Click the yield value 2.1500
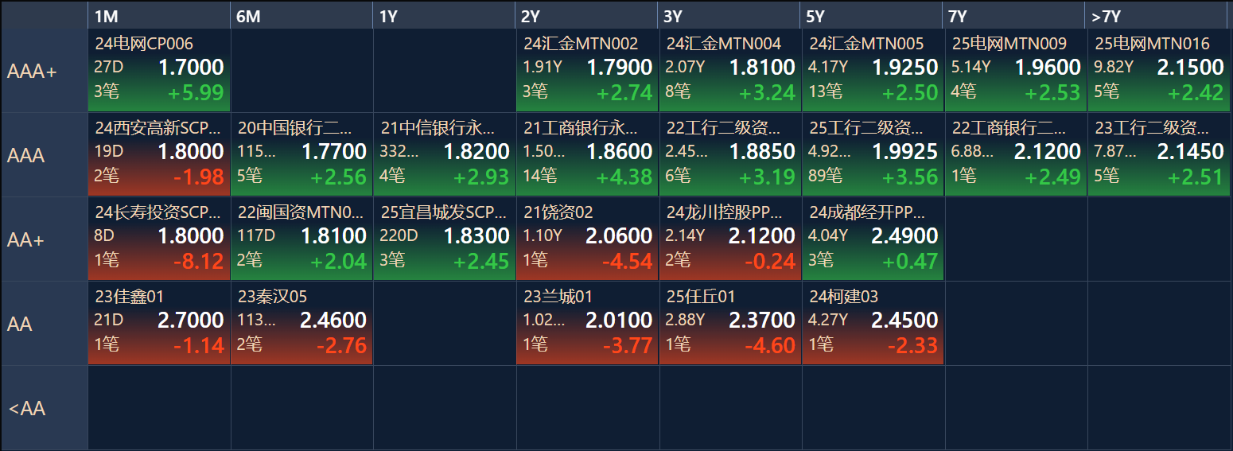 tap(1191, 67)
